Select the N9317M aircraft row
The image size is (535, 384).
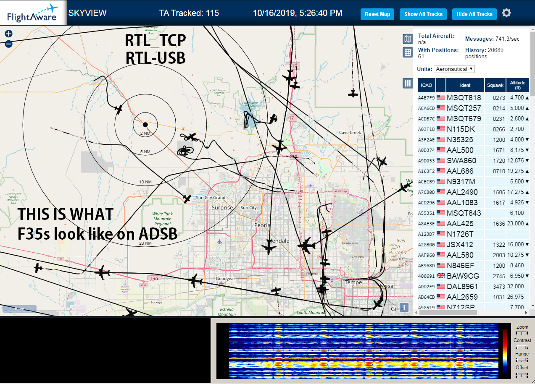(x=473, y=182)
